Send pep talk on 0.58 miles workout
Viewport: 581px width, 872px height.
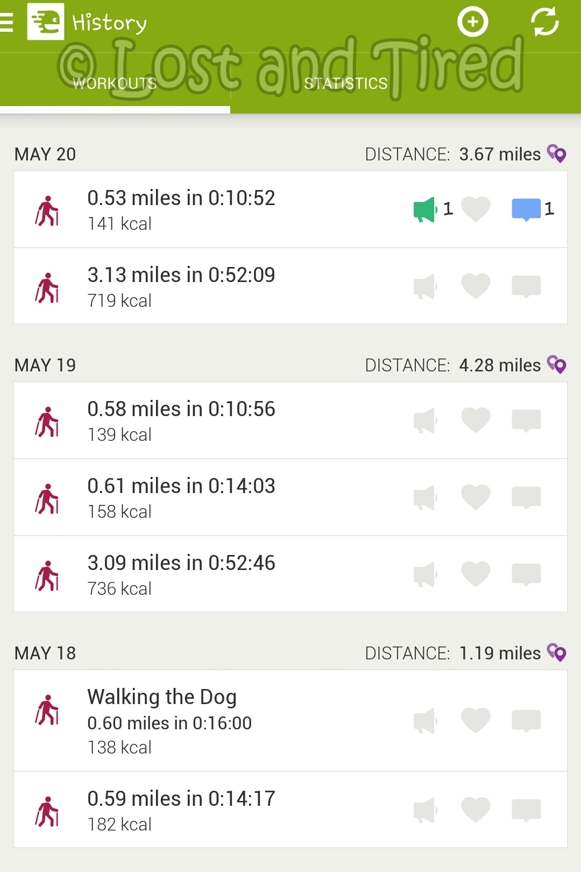pyautogui.click(x=425, y=420)
